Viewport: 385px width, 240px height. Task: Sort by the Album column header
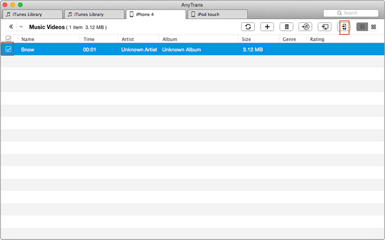coord(199,39)
